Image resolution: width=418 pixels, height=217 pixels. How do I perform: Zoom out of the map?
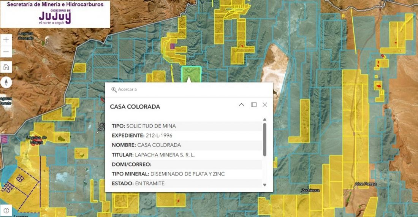click(x=6, y=52)
